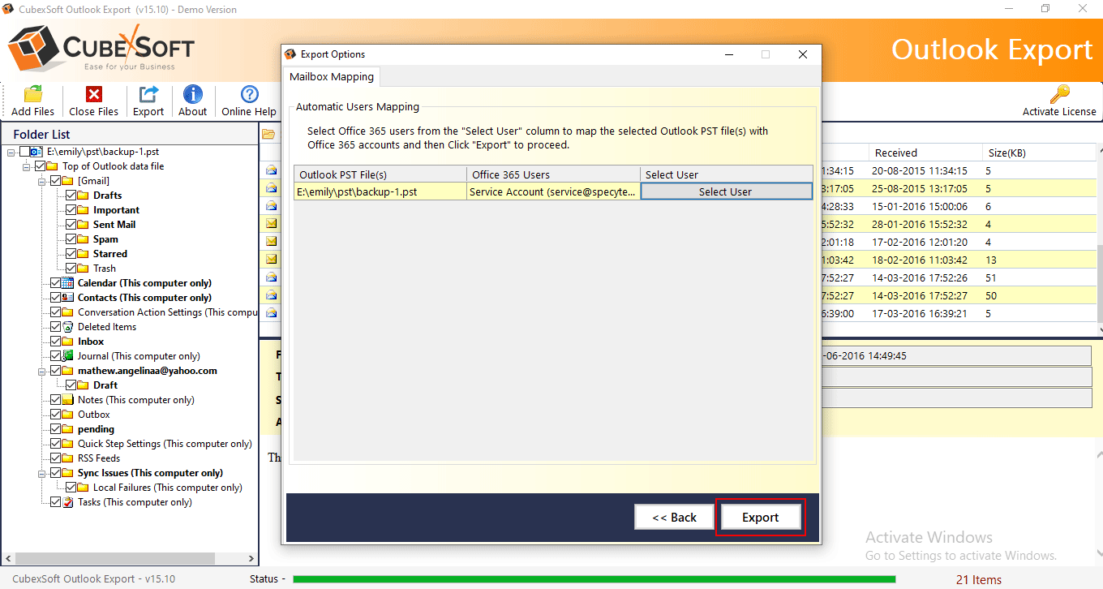The image size is (1103, 589).
Task: Click the Spam folder icon
Action: point(84,239)
